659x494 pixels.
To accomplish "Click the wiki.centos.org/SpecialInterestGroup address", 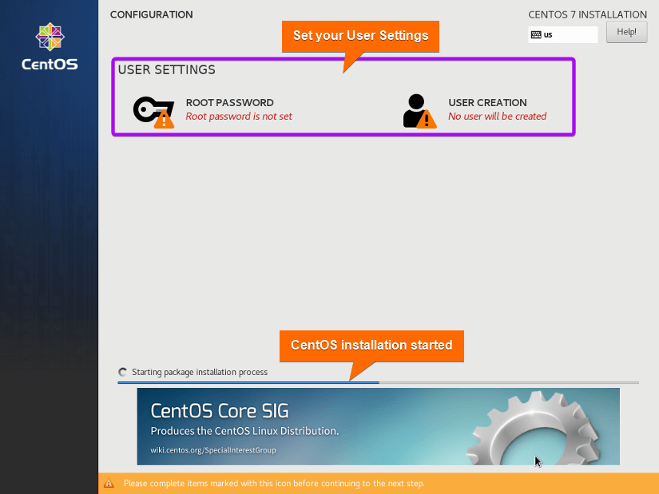I will pos(213,450).
